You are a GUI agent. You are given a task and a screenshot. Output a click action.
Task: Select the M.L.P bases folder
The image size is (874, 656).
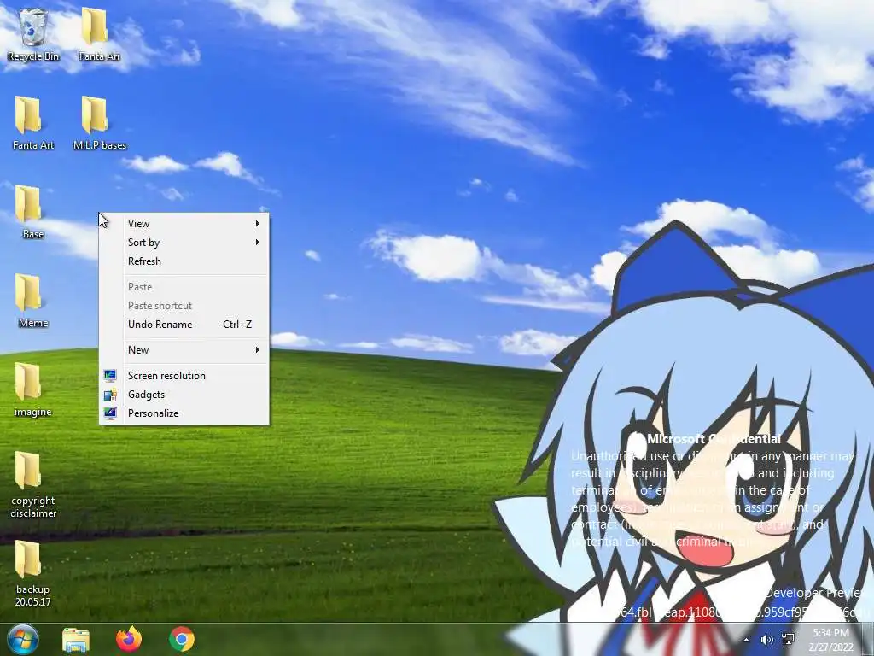[100, 123]
